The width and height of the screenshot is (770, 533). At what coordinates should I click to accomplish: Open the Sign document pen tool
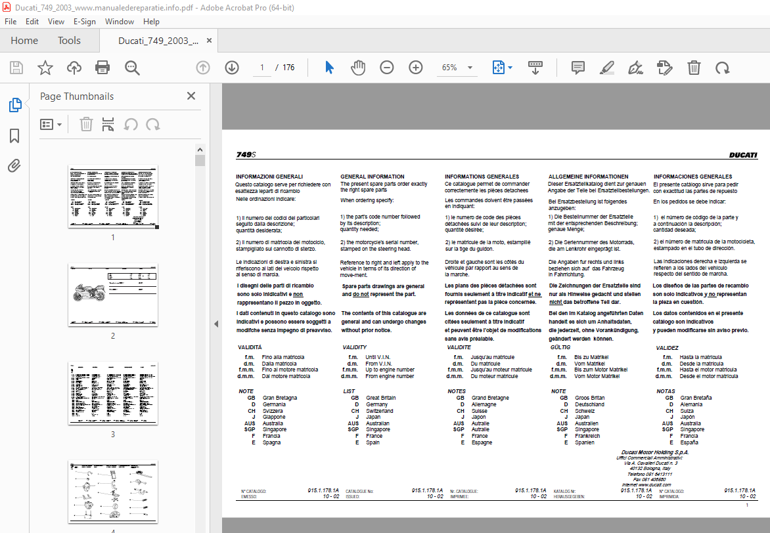(635, 68)
